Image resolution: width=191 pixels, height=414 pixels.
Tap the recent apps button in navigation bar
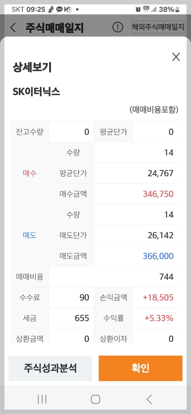(x=42, y=400)
